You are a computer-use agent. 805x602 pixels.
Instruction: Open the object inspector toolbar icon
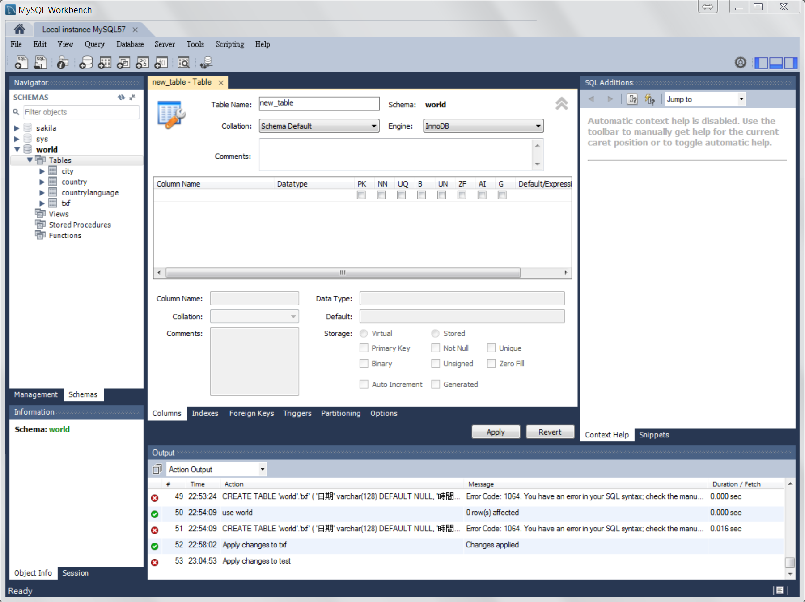pyautogui.click(x=63, y=63)
